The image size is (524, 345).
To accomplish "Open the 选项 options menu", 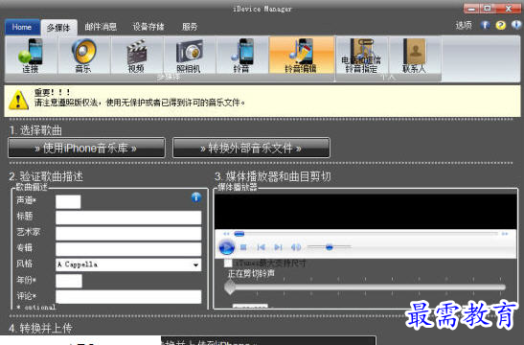I will 464,26.
